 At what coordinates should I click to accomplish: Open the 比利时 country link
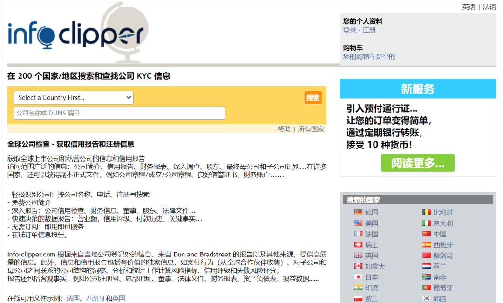click(x=443, y=213)
